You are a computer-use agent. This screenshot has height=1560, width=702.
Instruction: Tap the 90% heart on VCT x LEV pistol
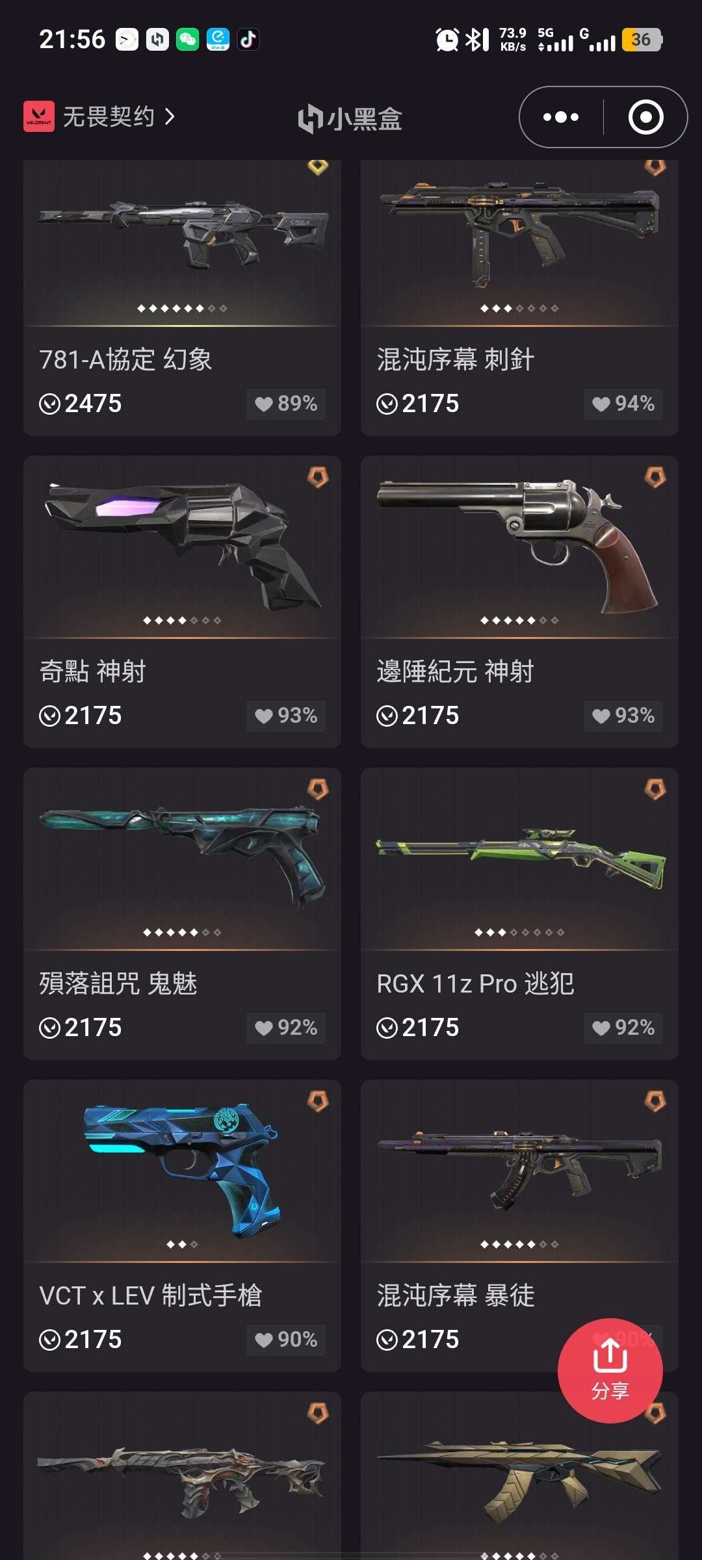(286, 1340)
